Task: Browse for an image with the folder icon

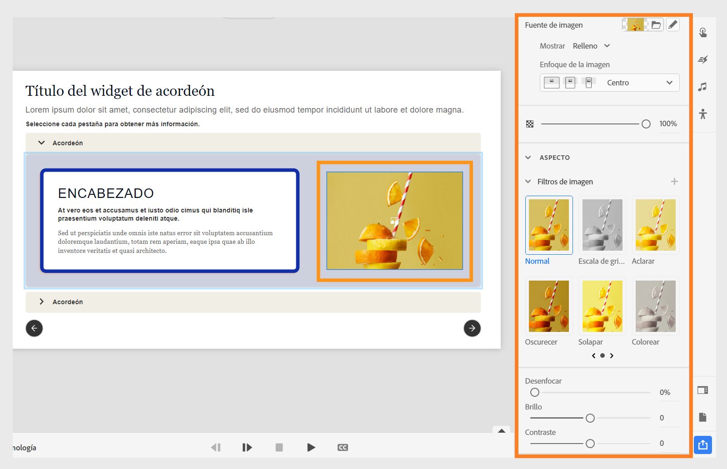Action: pyautogui.click(x=656, y=25)
